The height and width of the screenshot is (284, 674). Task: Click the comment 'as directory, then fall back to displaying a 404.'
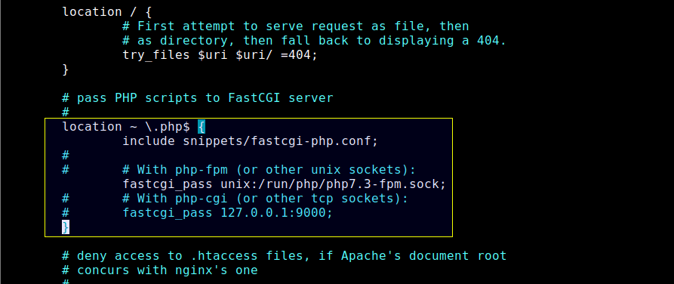point(314,41)
